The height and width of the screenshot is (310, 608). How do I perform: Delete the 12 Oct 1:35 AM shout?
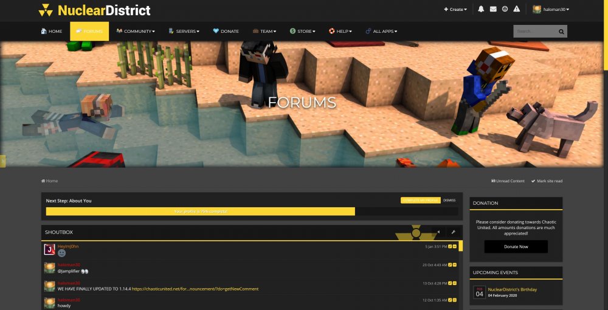point(455,300)
